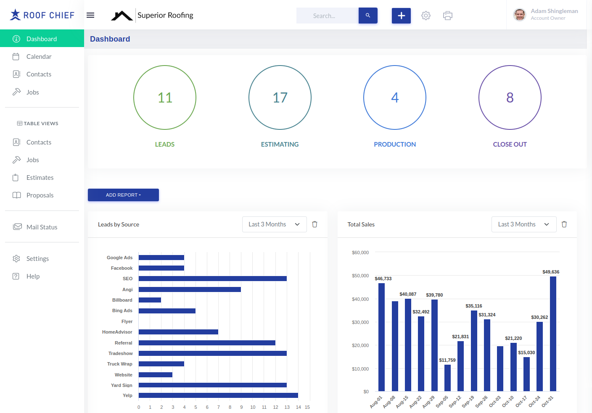Click into the Search input field
This screenshot has width=592, height=413.
click(328, 16)
